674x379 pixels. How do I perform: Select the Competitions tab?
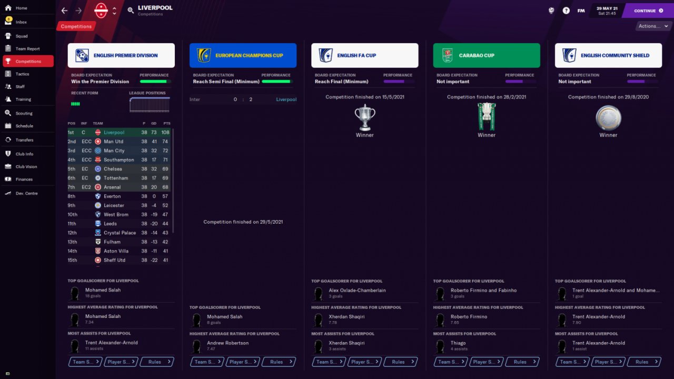76,26
